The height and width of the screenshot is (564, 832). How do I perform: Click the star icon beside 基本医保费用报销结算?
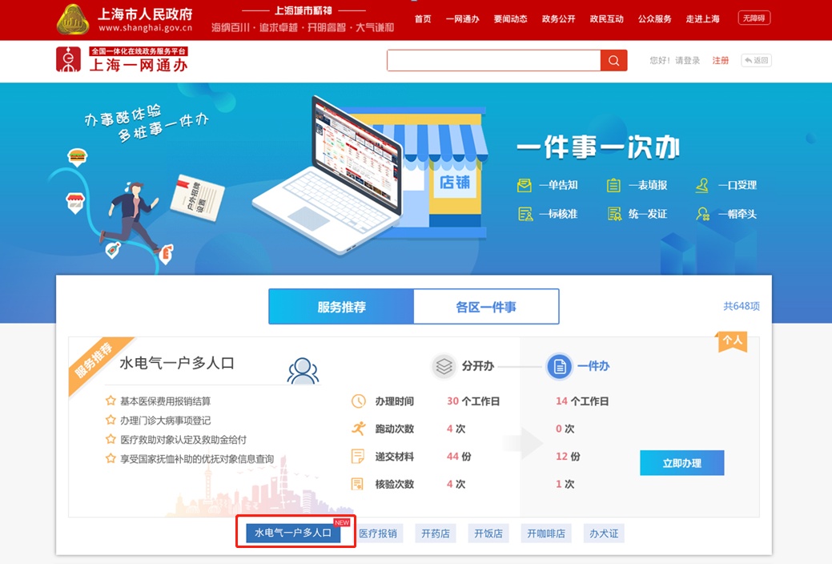point(111,401)
